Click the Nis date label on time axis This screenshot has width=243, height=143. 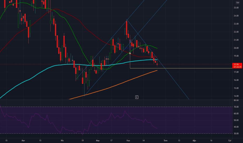coord(62,140)
